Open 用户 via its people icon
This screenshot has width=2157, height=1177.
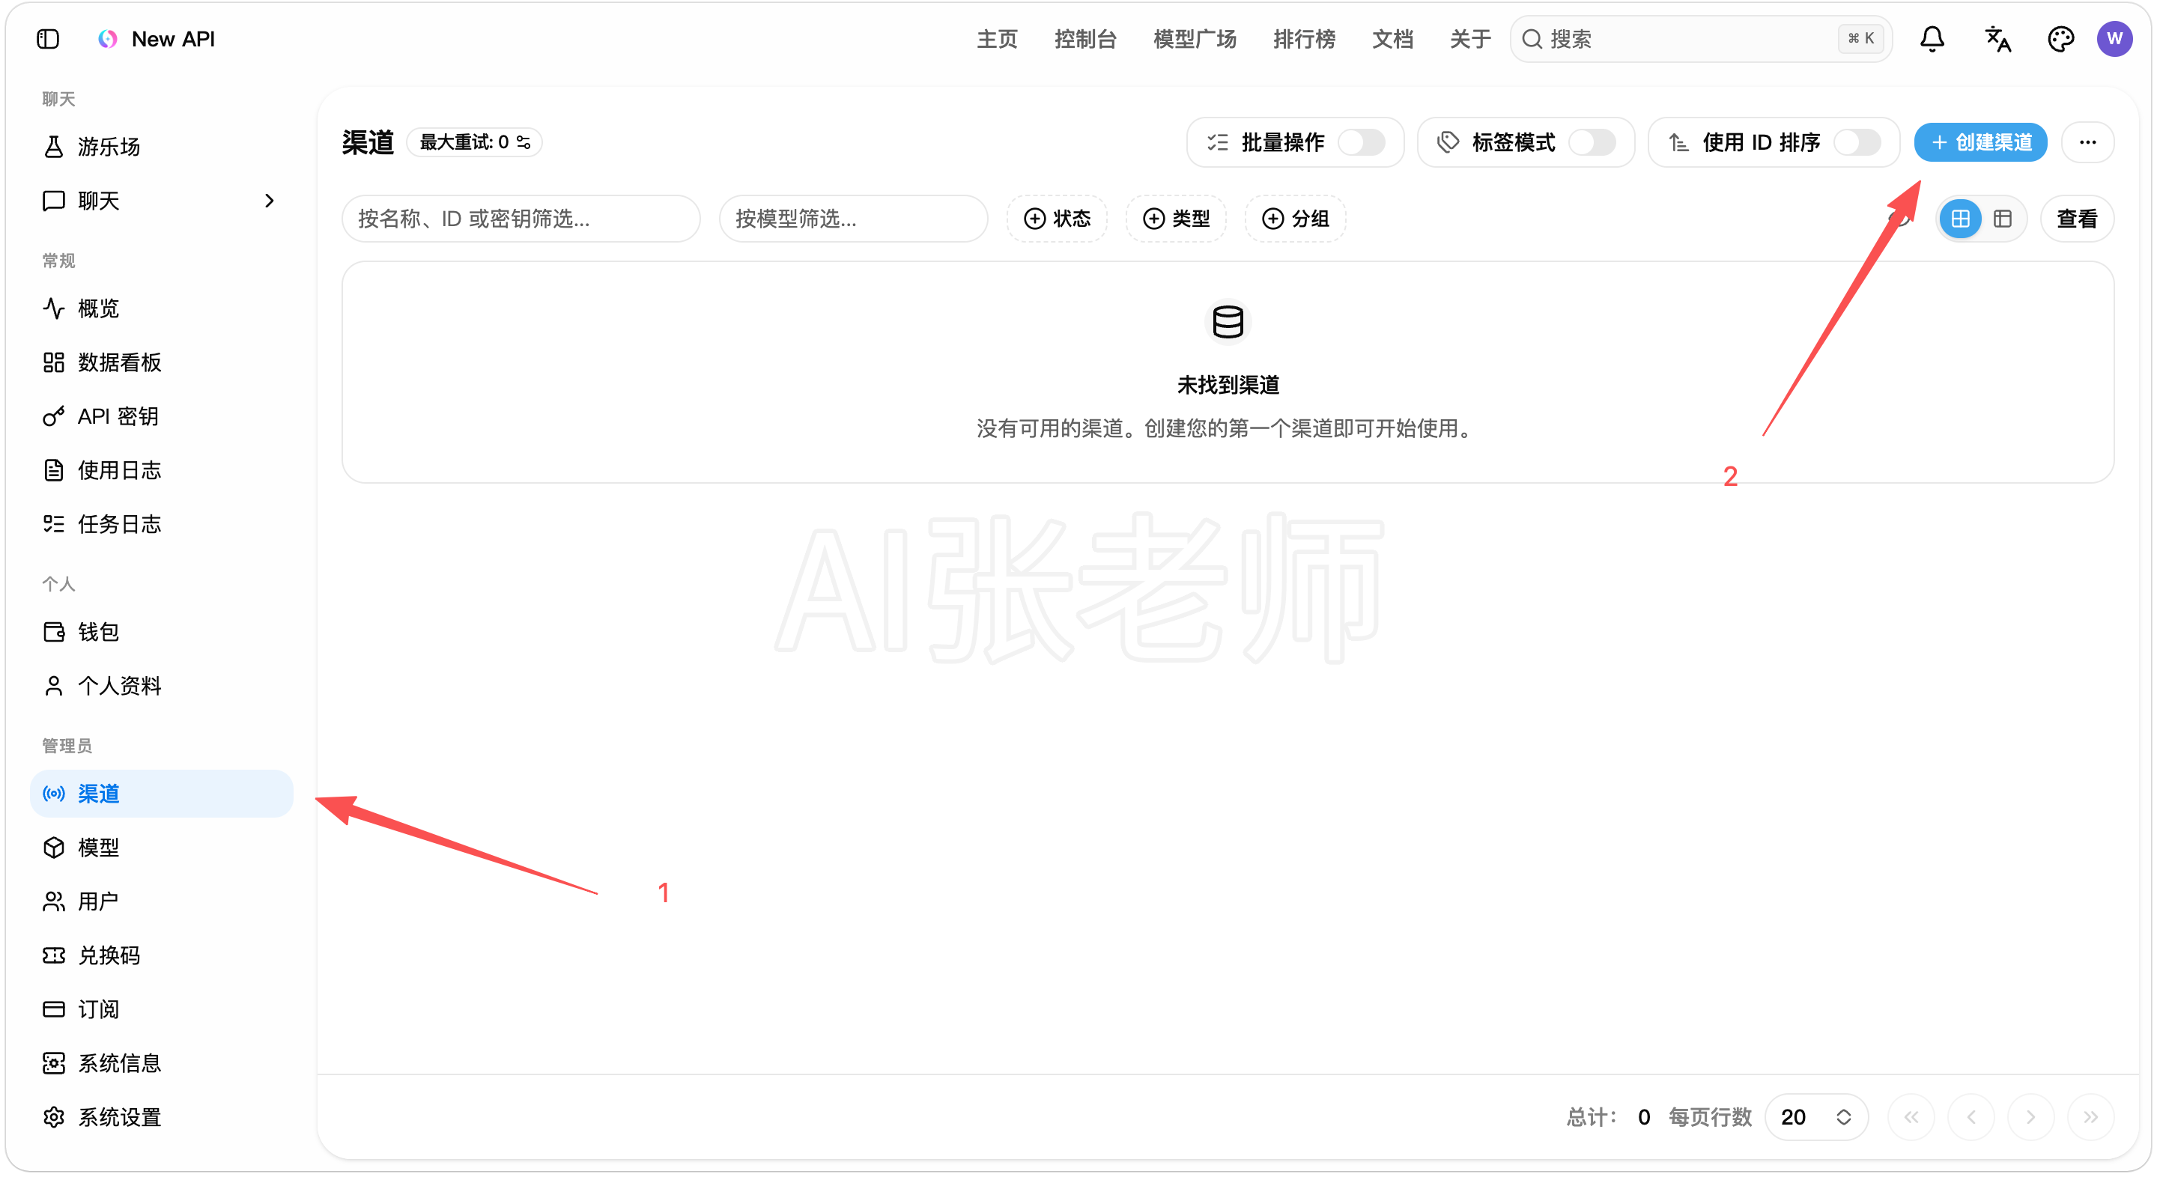(x=54, y=901)
